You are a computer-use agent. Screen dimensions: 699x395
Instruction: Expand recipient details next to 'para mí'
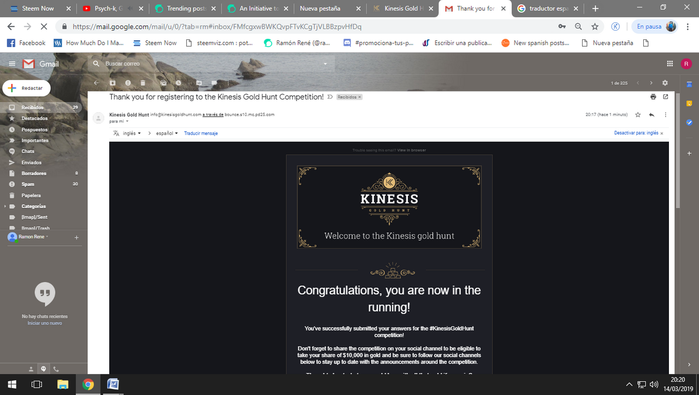click(127, 121)
